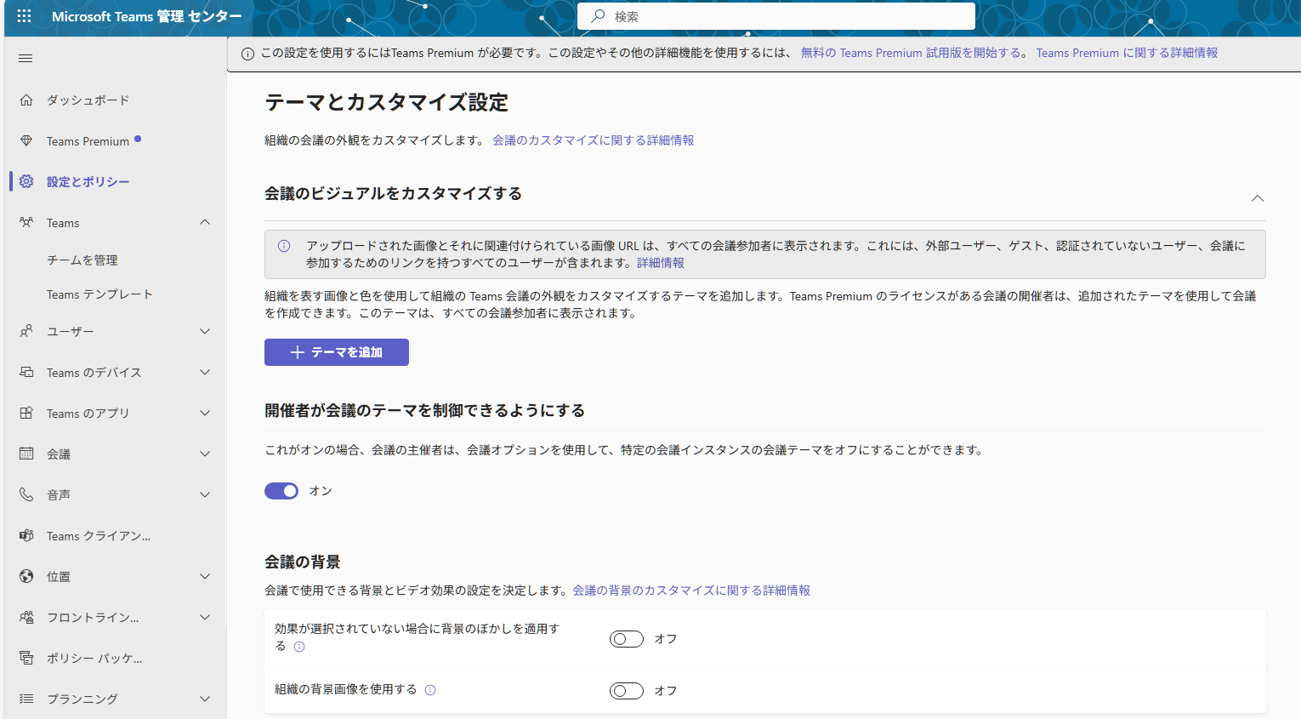Click the 設定とポリシー gear icon
This screenshot has height=719, width=1301.
pyautogui.click(x=26, y=182)
